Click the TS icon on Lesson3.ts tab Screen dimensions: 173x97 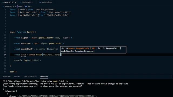pyautogui.click(x=2, y=2)
